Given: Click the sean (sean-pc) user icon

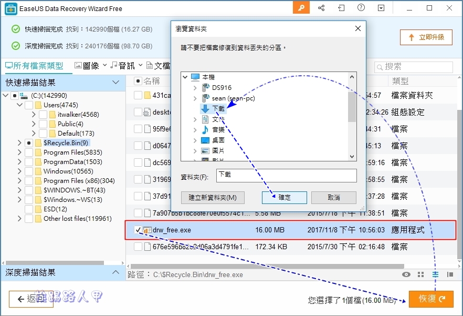Looking at the screenshot, I should coord(206,98).
